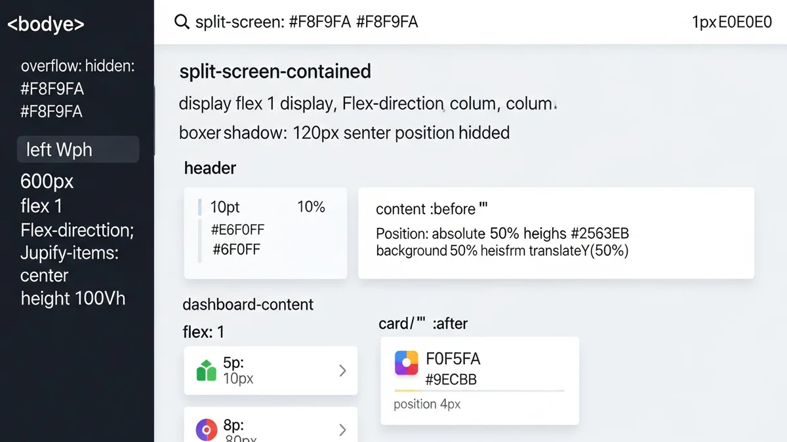This screenshot has height=442, width=787.
Task: Click the yellow progress bar in card
Action: pyautogui.click(x=479, y=391)
